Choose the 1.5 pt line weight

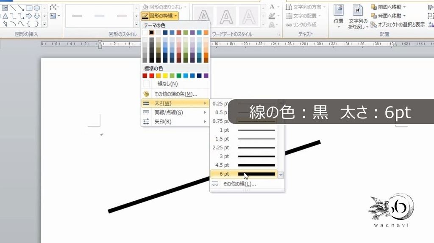pos(244,139)
